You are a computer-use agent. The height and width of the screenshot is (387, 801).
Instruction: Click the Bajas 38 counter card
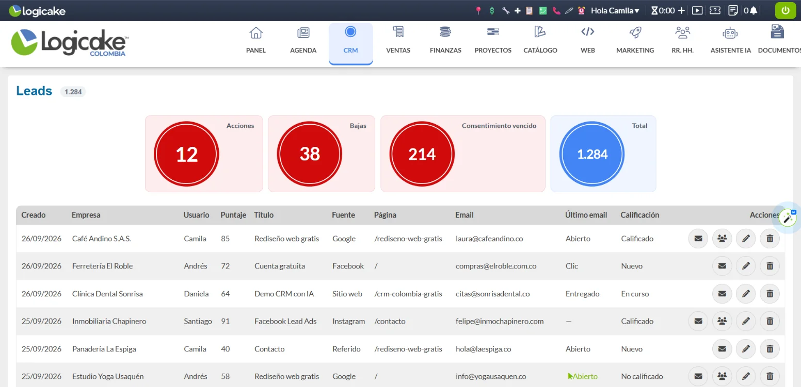(322, 154)
